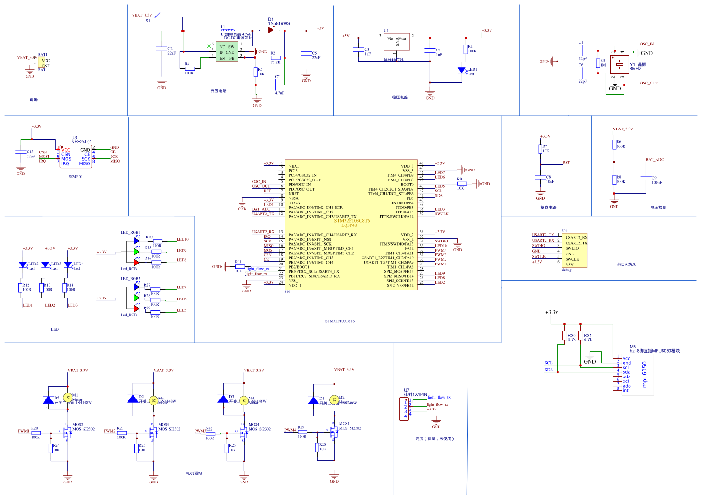The image size is (702, 500).
Task: Select the MOS2 SI2302 transistor symbol
Action: [67, 432]
